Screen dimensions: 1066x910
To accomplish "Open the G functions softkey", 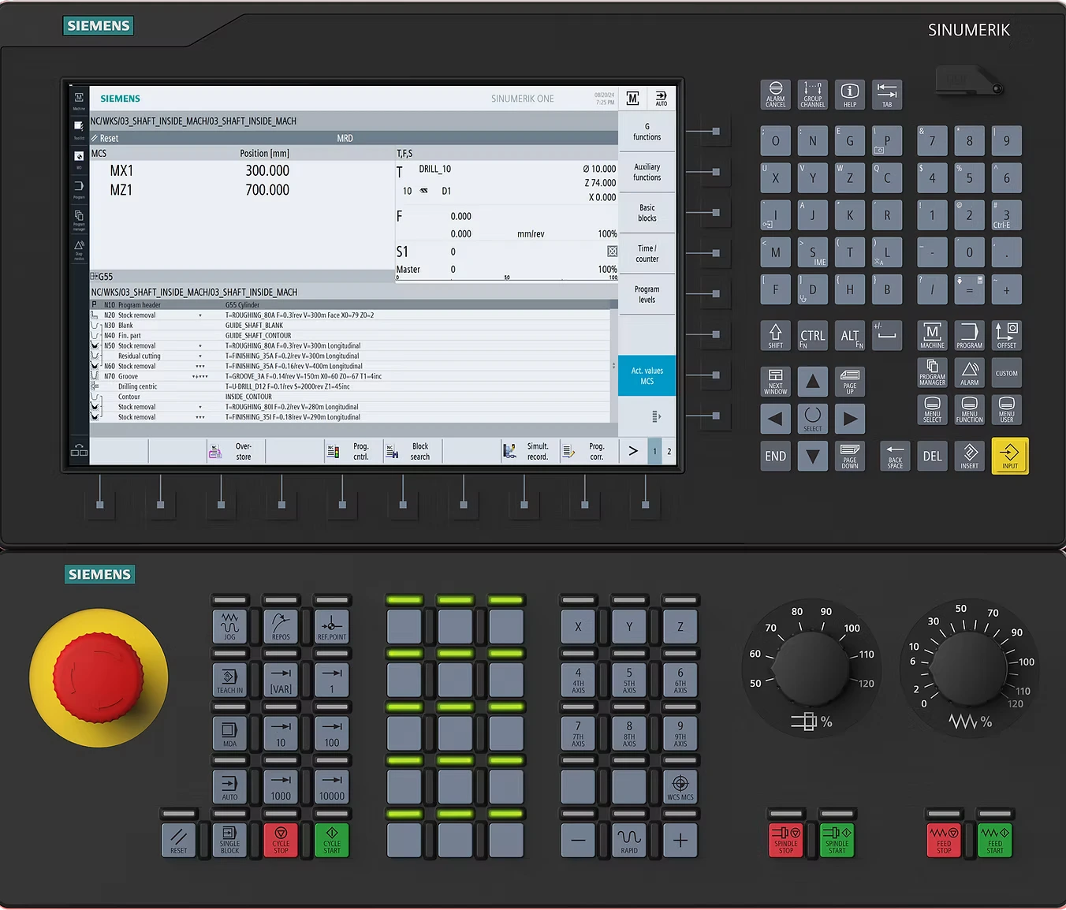I will [647, 132].
